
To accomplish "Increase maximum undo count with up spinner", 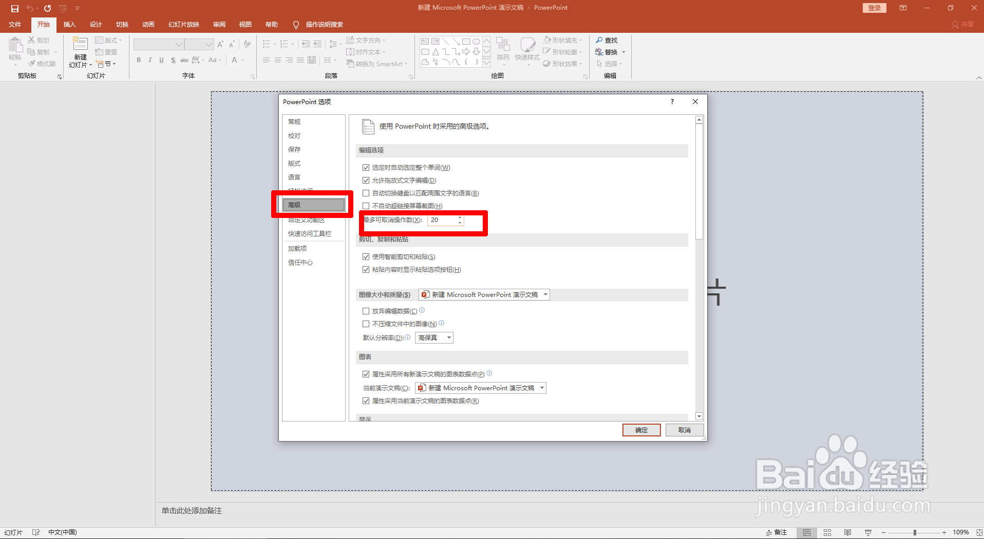I will point(460,217).
